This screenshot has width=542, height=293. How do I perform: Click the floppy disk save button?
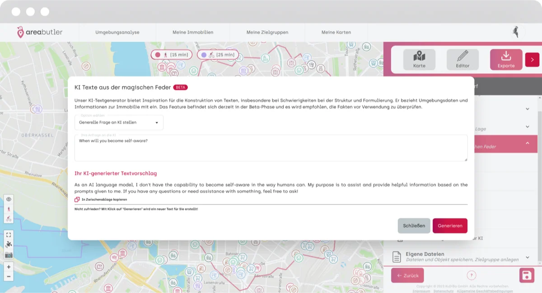[527, 275]
